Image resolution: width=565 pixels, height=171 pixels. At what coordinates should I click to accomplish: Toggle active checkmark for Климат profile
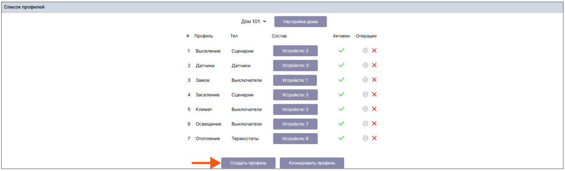[x=341, y=109]
